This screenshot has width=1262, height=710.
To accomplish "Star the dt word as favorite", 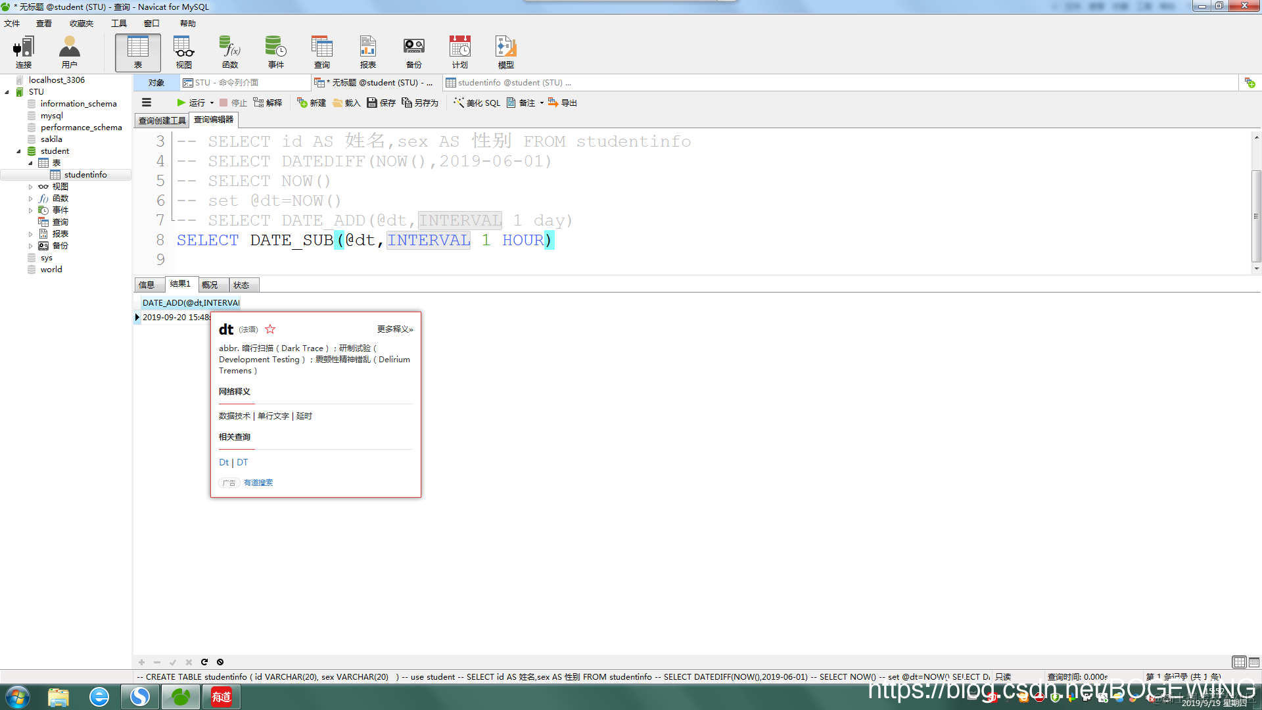I will click(270, 329).
